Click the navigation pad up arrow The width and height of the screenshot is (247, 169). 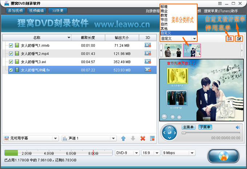[x=170, y=128]
